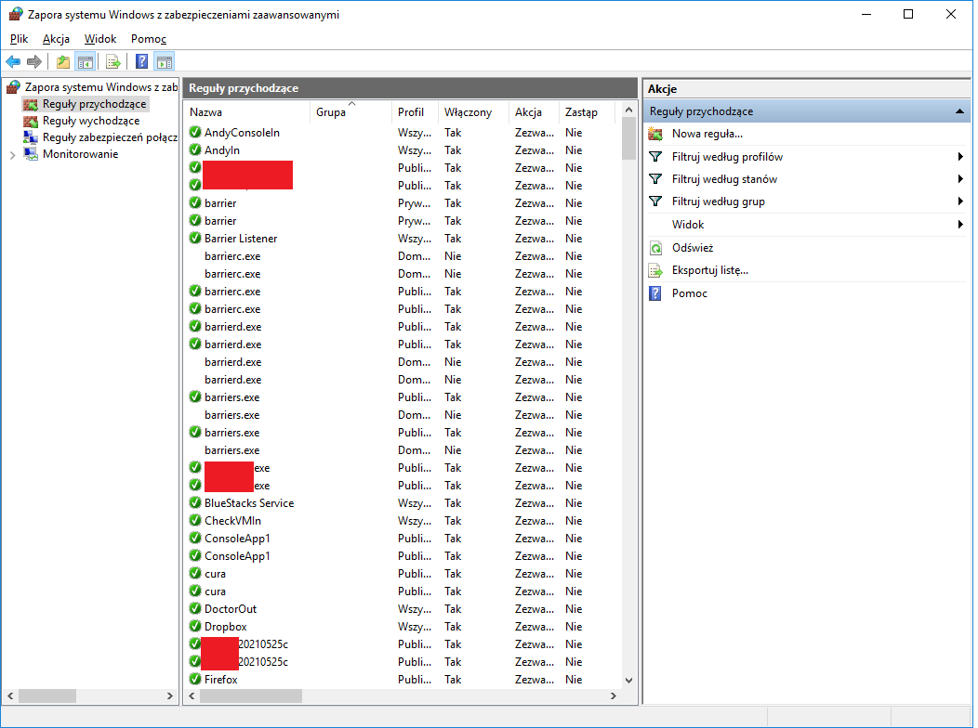The height and width of the screenshot is (728, 978).
Task: Expand the Monitorowanie tree node
Action: coord(12,155)
